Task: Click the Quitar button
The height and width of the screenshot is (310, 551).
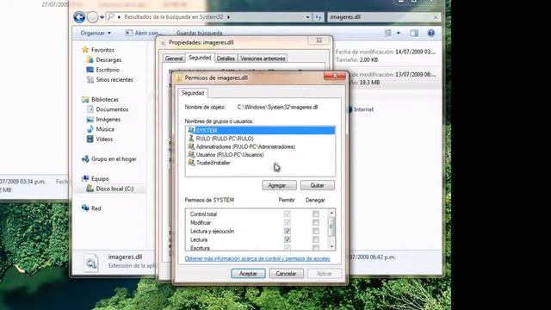Action: tap(318, 185)
